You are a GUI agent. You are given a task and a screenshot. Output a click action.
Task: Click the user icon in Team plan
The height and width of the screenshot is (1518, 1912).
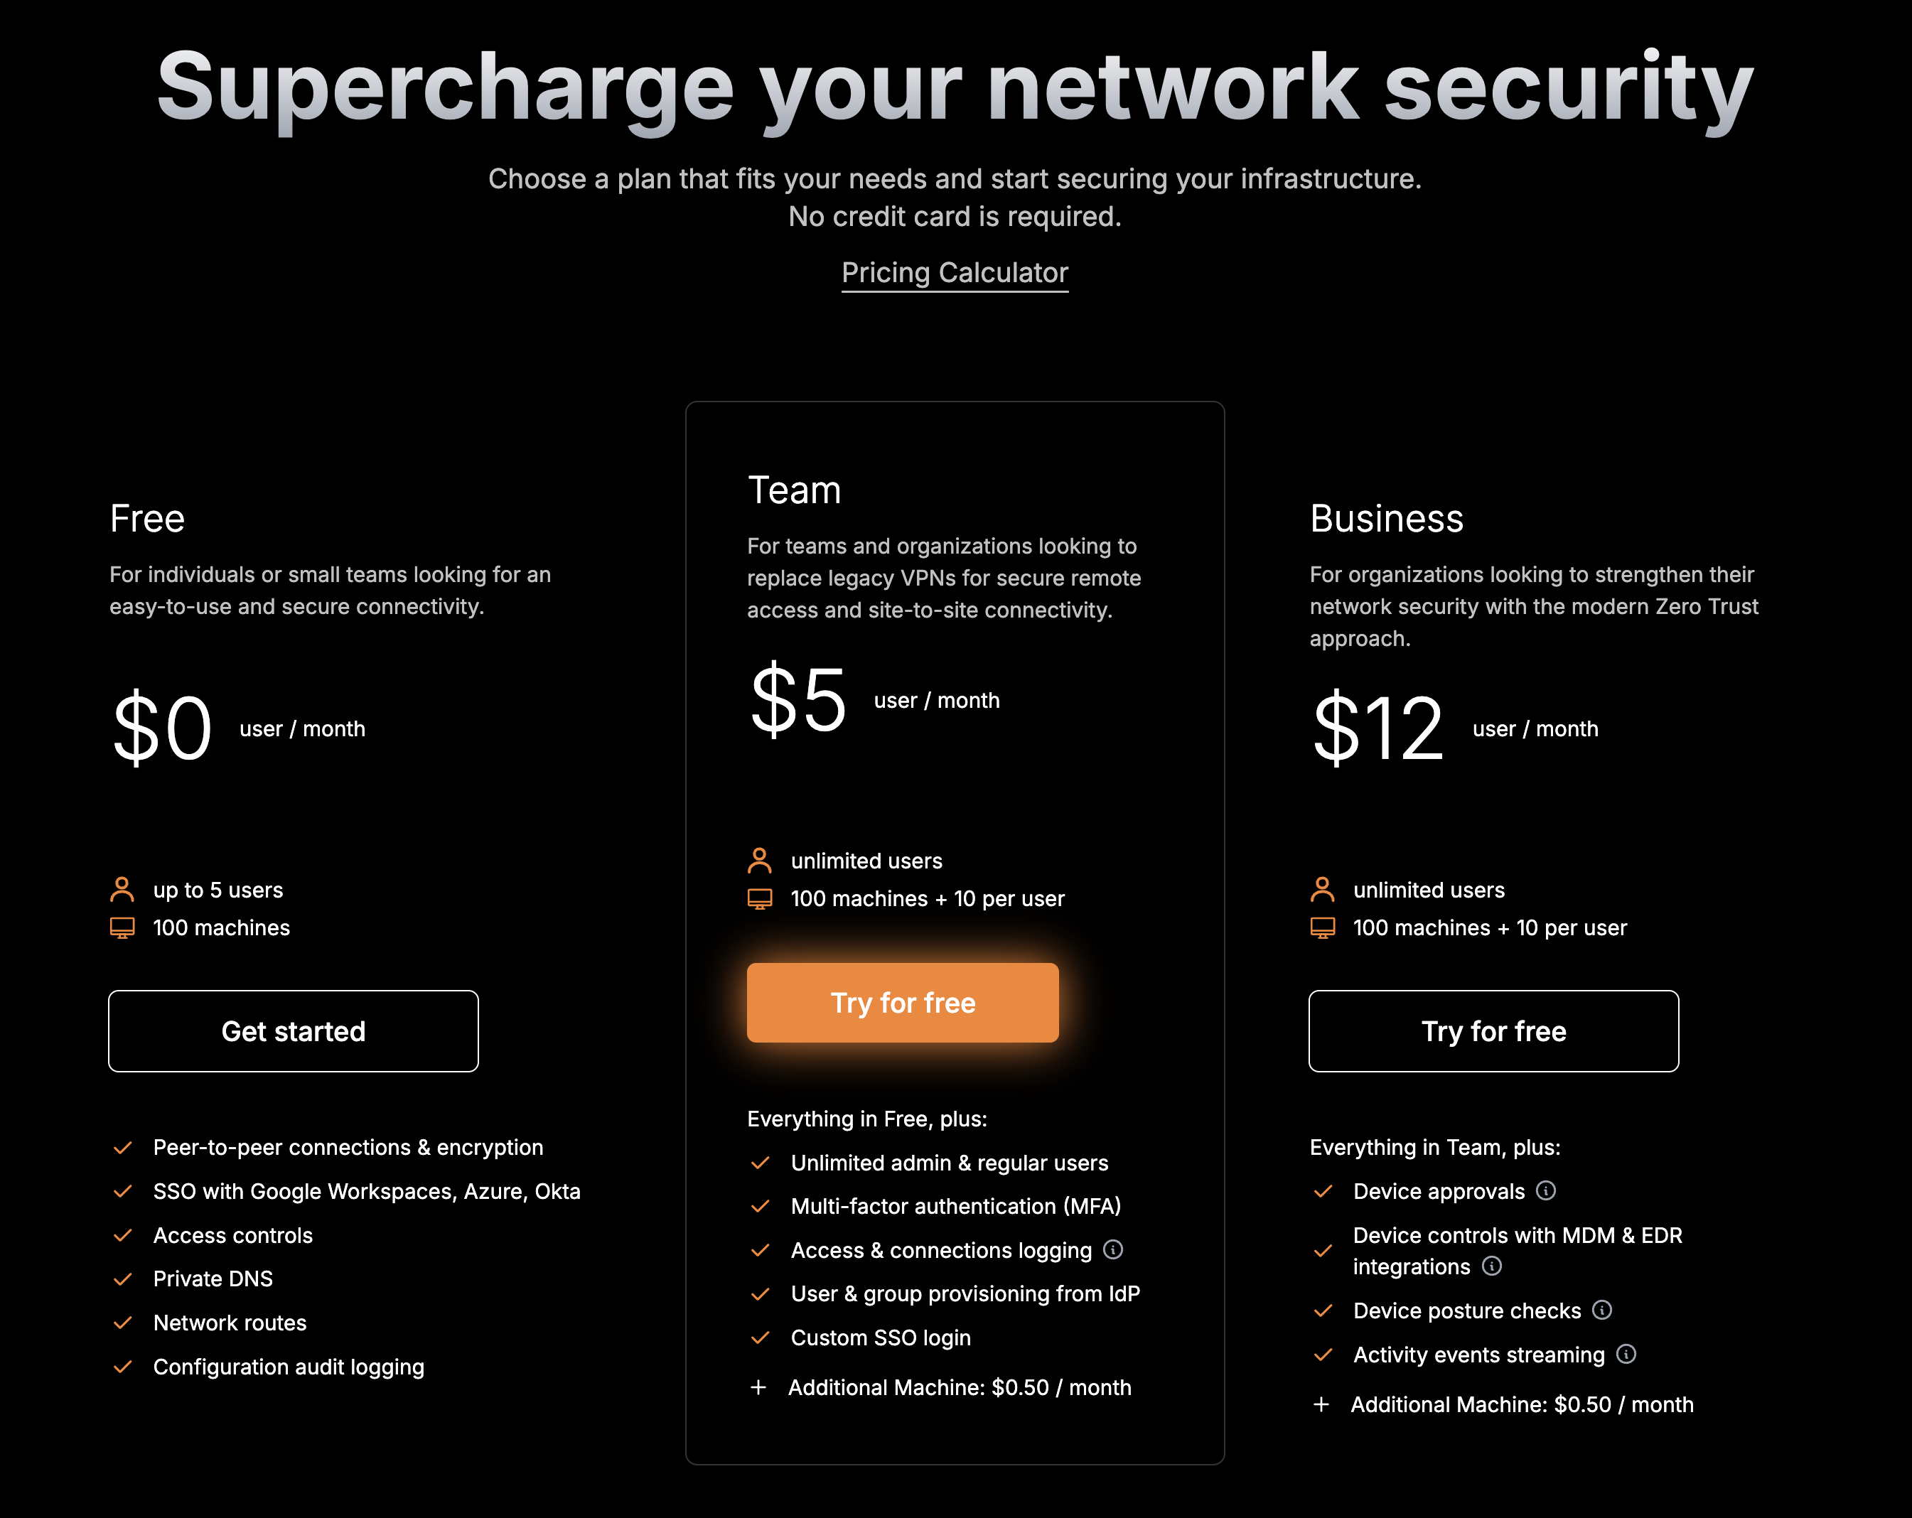point(760,860)
